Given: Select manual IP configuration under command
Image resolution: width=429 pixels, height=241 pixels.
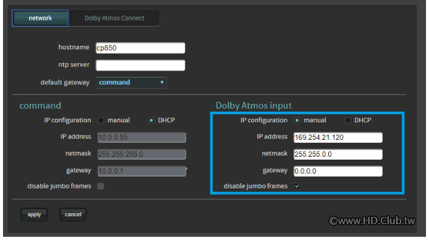Looking at the screenshot, I should click(x=101, y=120).
